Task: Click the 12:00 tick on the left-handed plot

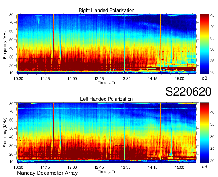Action: pyautogui.click(x=72, y=167)
